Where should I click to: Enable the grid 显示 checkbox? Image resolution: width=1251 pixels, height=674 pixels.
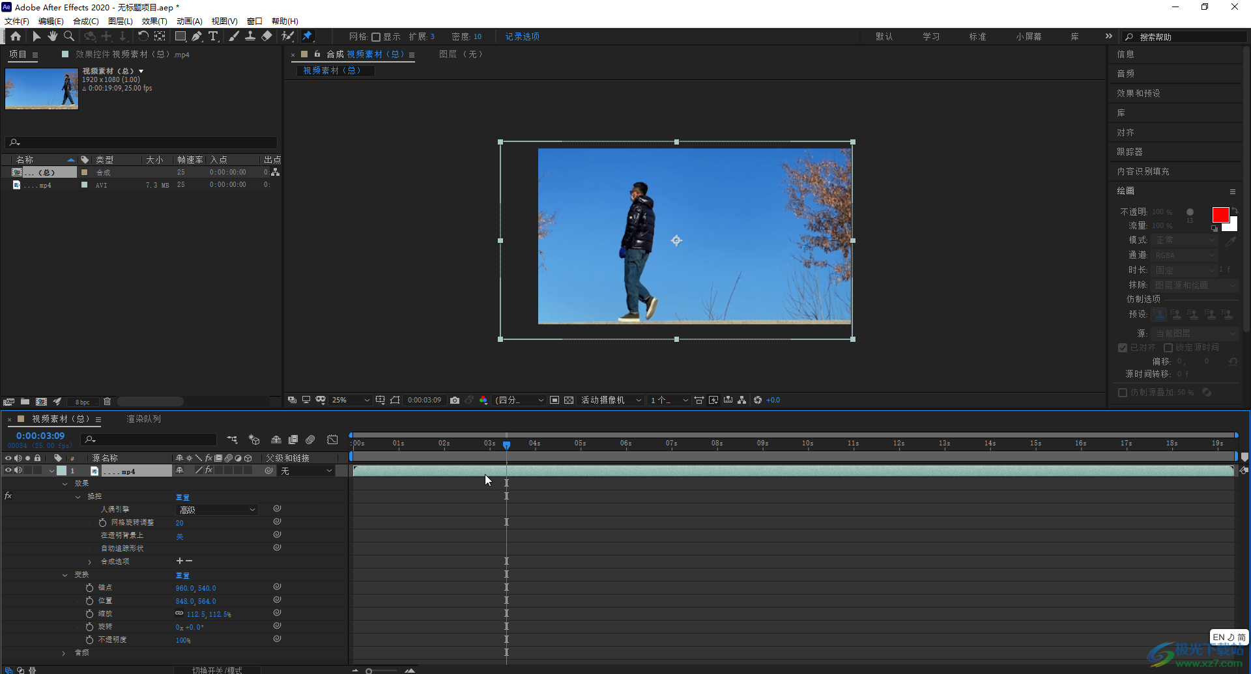pyautogui.click(x=376, y=37)
